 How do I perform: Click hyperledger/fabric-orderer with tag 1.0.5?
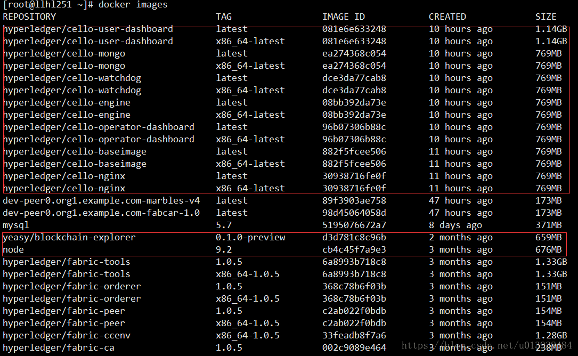(72, 286)
